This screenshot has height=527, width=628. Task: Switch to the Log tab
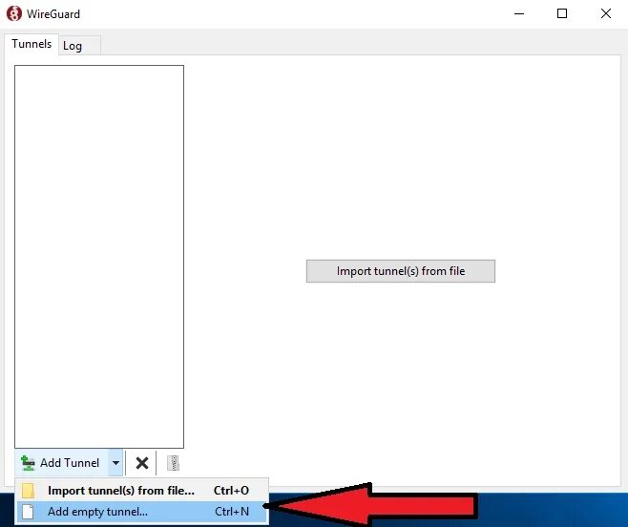tap(80, 45)
